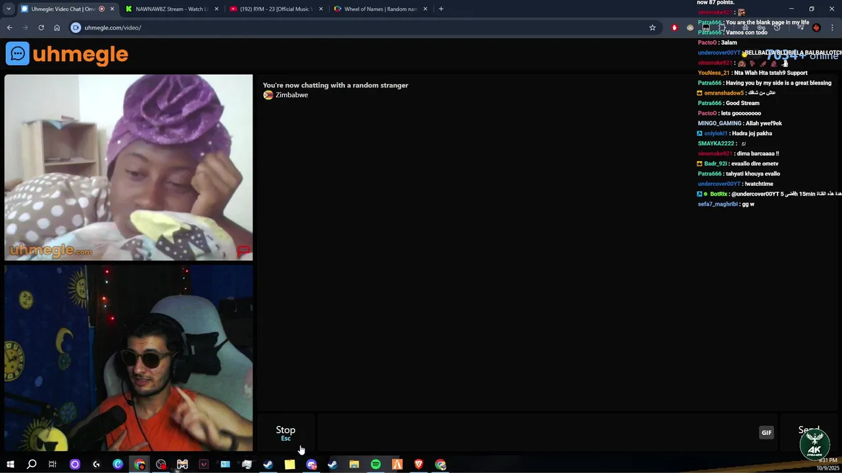The height and width of the screenshot is (473, 842).
Task: Click the red report flag on stranger video
Action: point(243,251)
